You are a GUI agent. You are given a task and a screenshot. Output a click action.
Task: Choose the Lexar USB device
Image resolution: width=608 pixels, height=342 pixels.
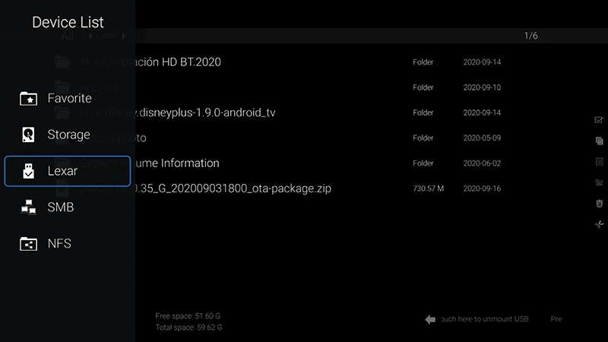68,171
